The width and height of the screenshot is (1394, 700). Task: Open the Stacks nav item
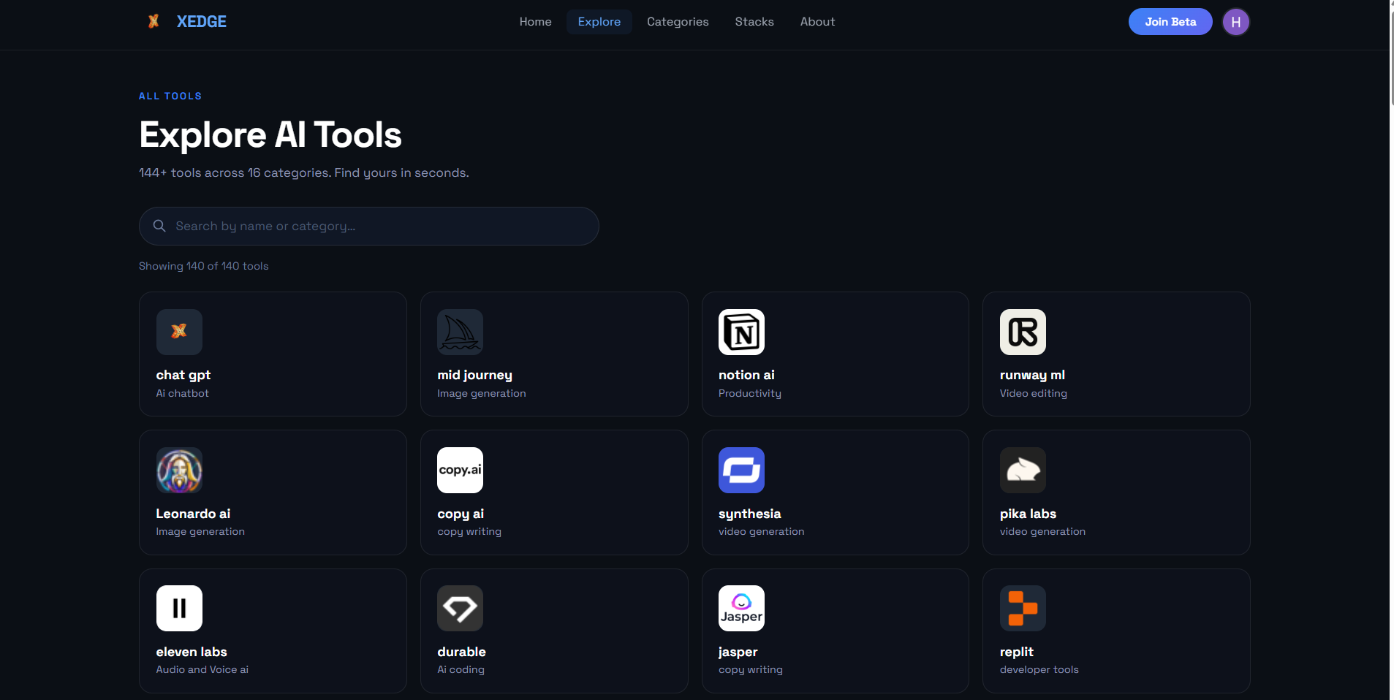754,22
